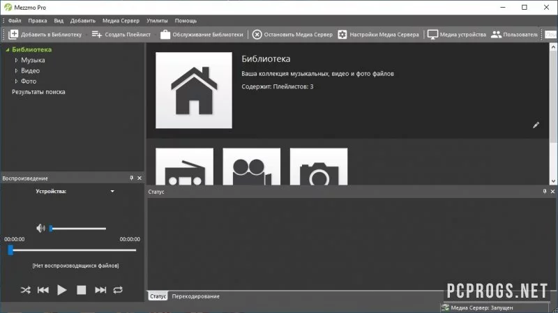Open the Помощь menu

click(186, 21)
